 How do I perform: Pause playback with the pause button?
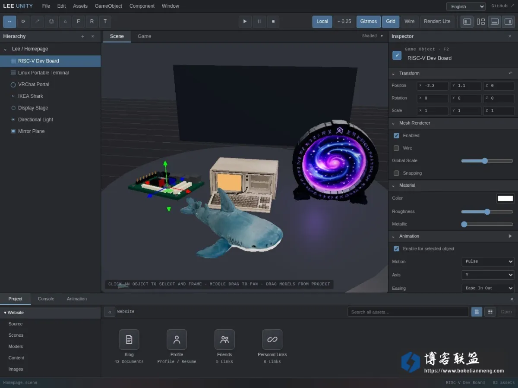coord(259,22)
